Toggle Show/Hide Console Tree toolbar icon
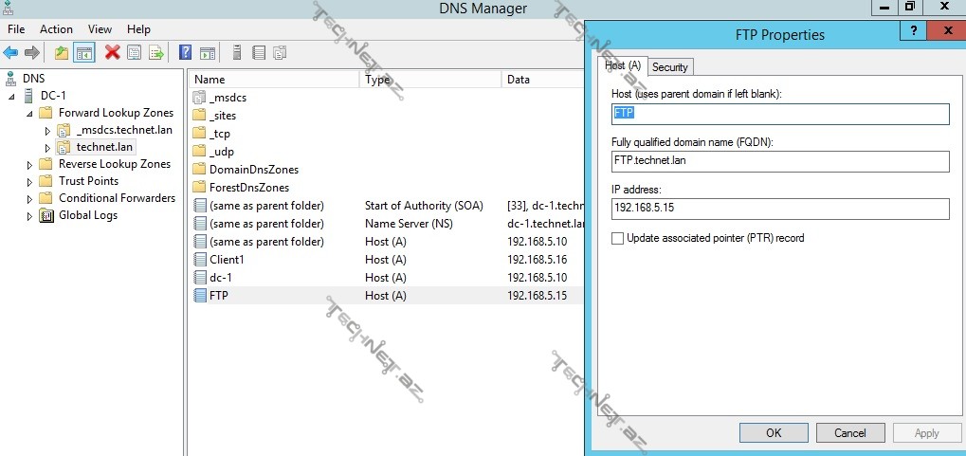The width and height of the screenshot is (966, 456). 84,52
